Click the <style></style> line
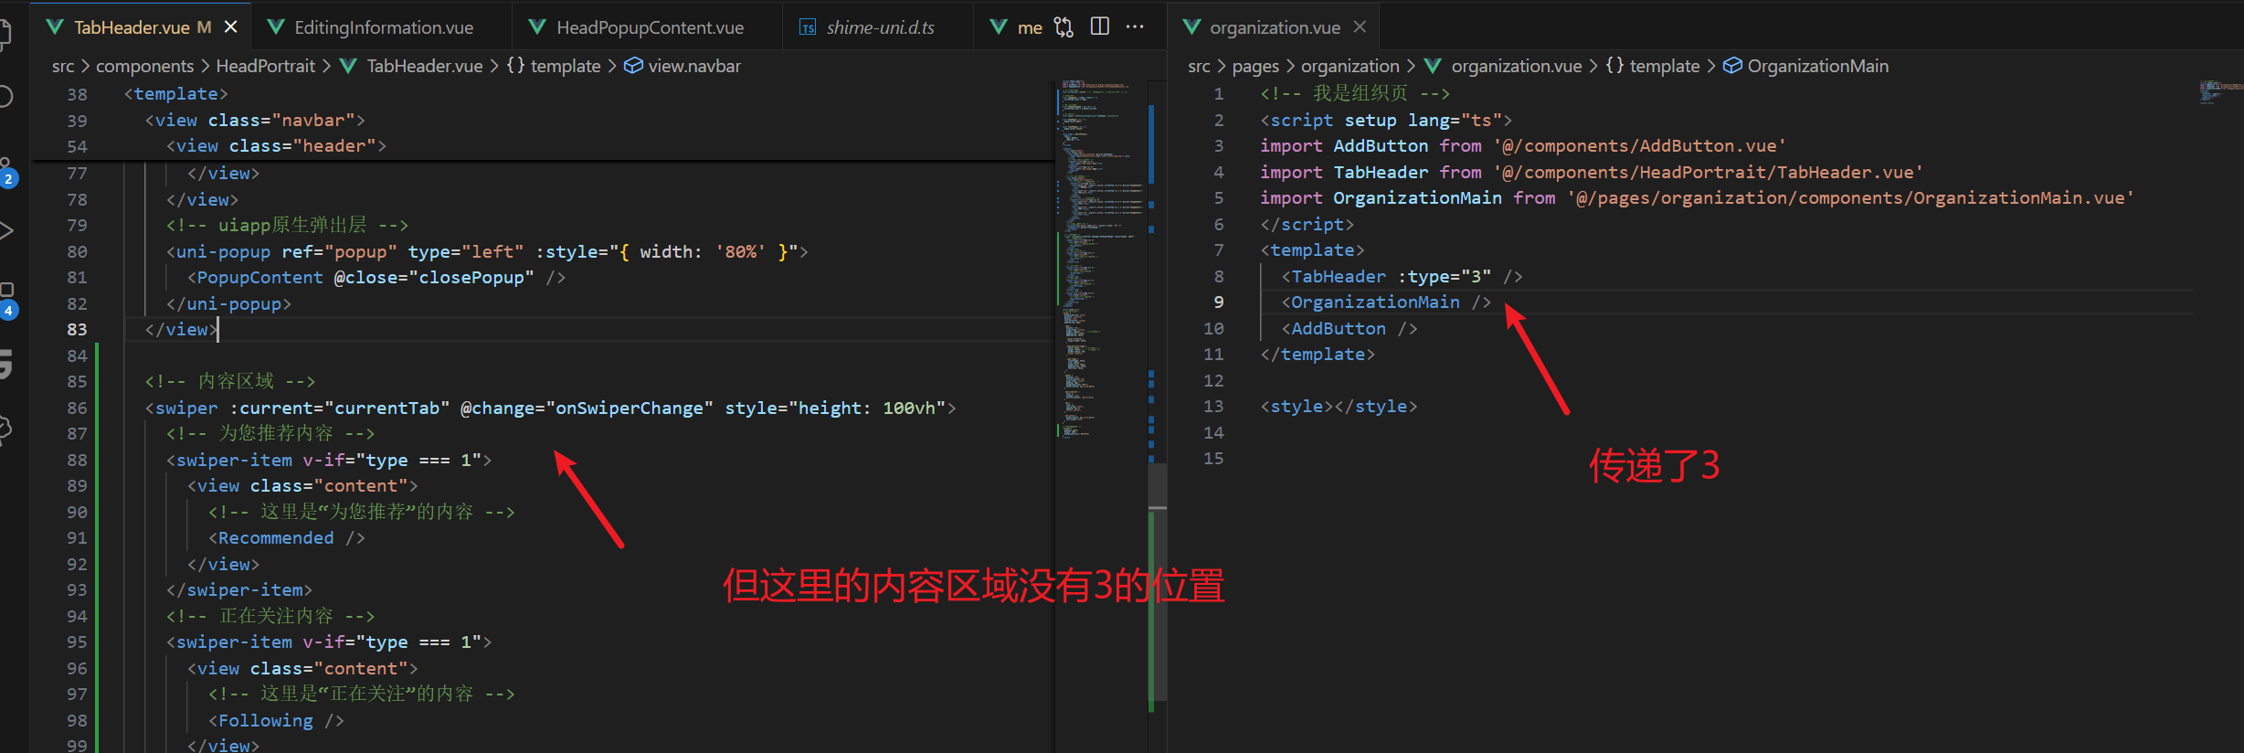 1339,407
